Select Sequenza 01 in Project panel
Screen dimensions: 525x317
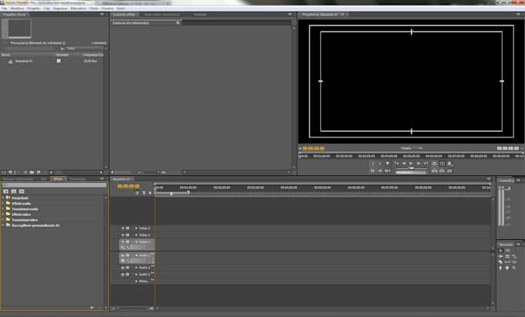(x=24, y=61)
